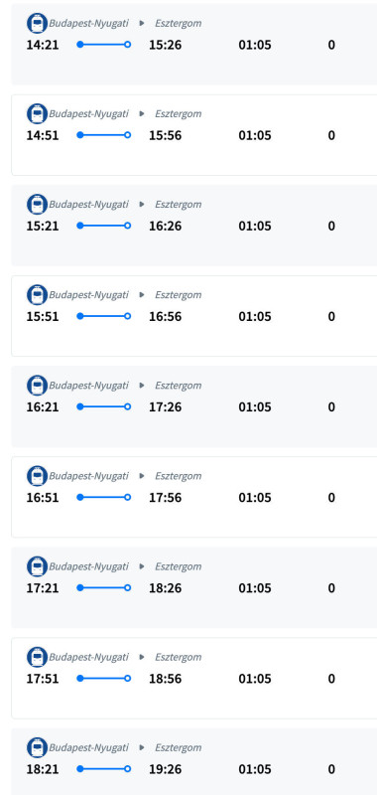This screenshot has width=377, height=795.
Task: Click Esztergom label on the 17:21 trip
Action: pyautogui.click(x=179, y=566)
